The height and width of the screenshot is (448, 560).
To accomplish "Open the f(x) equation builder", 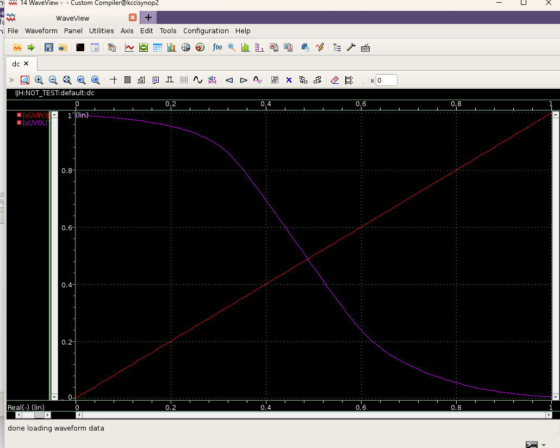I will click(x=217, y=47).
